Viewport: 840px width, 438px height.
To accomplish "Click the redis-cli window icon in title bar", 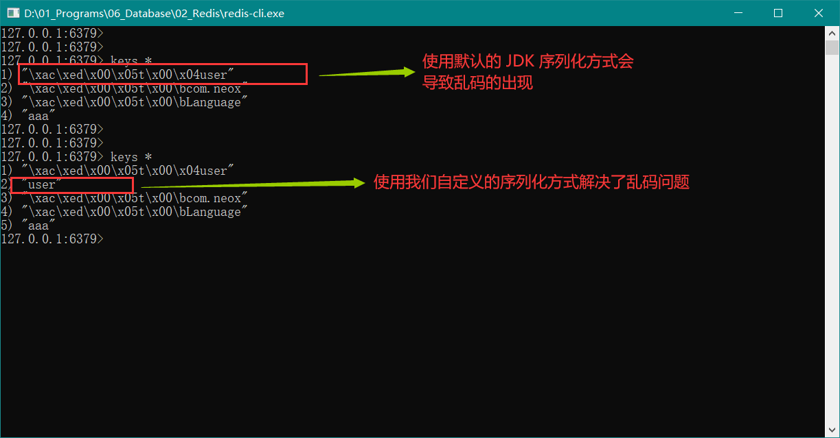I will point(12,13).
